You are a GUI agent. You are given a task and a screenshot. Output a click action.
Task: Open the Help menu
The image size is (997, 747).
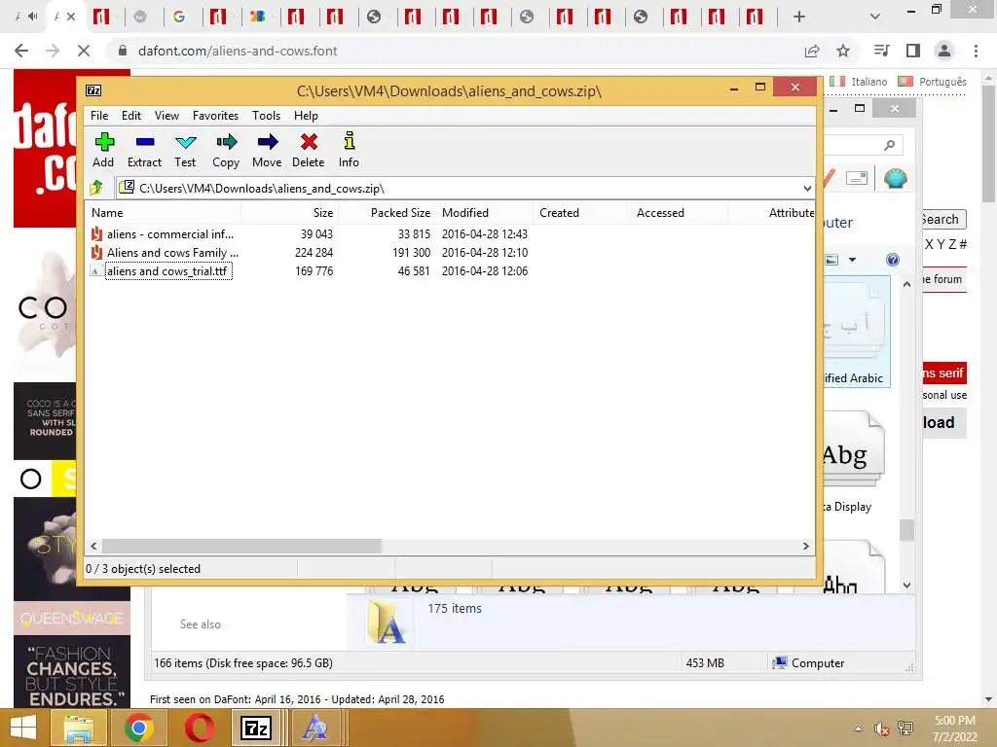[x=306, y=116]
